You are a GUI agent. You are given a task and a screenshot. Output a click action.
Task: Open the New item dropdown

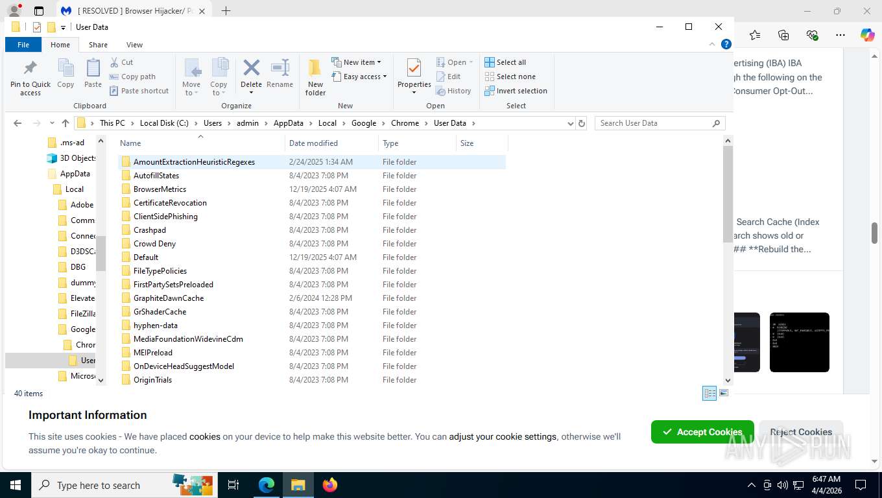click(x=357, y=62)
